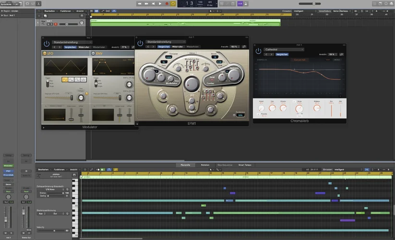
Task: Open the Modulator Ansicht zoom percentage dropdown
Action: tap(124, 47)
